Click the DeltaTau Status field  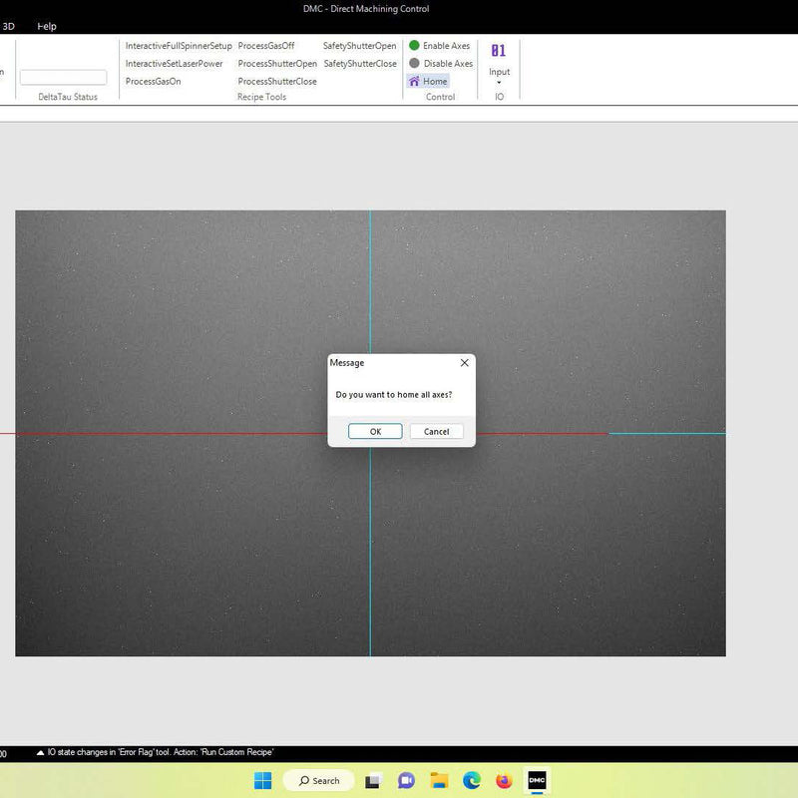pyautogui.click(x=63, y=78)
